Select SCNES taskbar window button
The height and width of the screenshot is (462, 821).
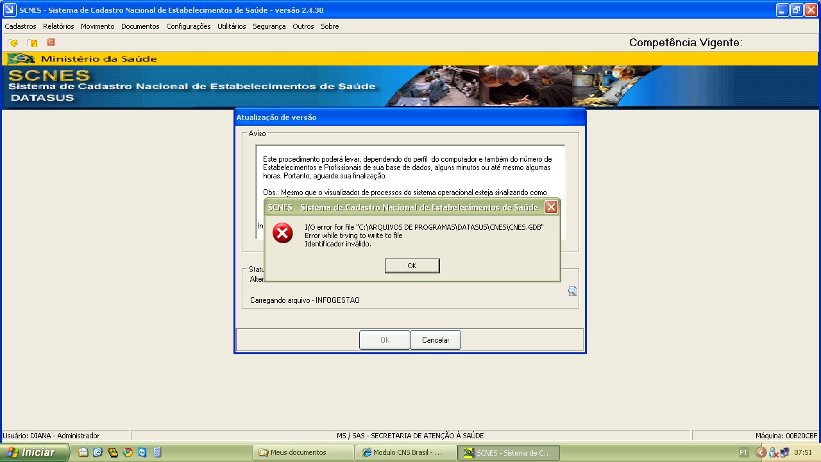[x=509, y=452]
